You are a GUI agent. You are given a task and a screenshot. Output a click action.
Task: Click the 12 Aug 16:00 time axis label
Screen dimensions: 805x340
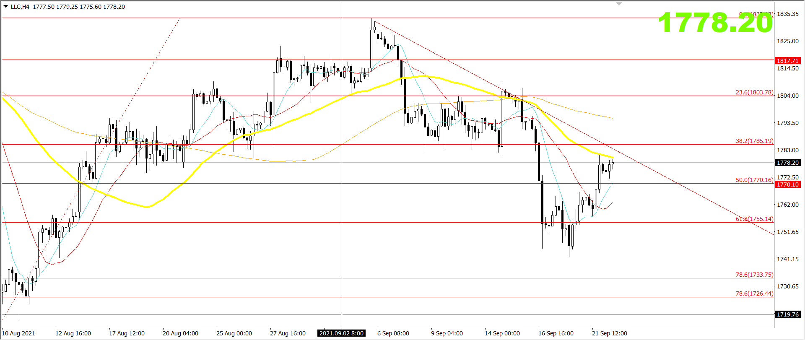pyautogui.click(x=73, y=333)
